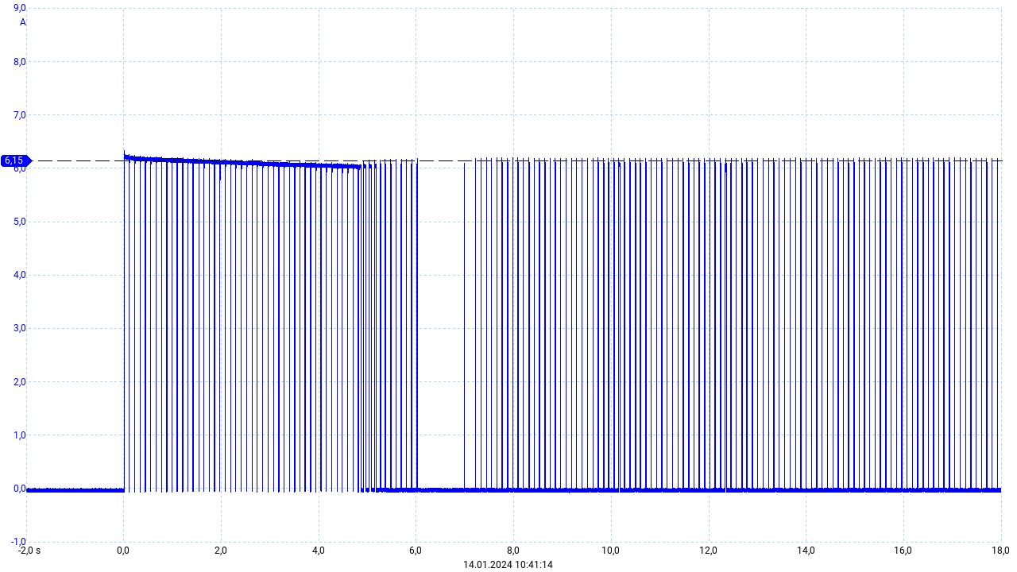The height and width of the screenshot is (572, 1017).
Task: Click the 2,0 time axis label
Action: (221, 550)
